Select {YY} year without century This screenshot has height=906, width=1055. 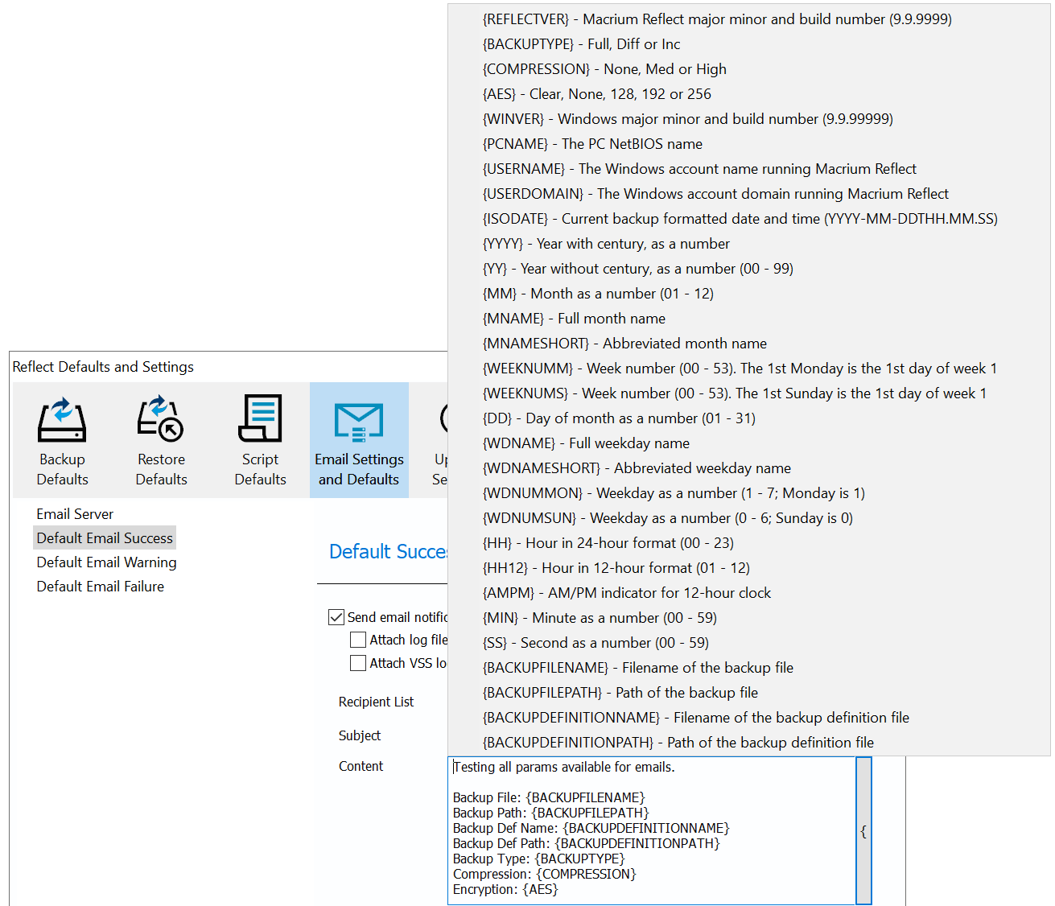coord(748,269)
